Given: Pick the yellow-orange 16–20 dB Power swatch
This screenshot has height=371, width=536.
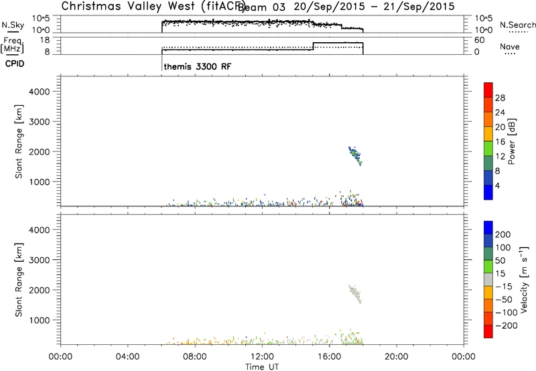Looking at the screenshot, I should tap(488, 134).
